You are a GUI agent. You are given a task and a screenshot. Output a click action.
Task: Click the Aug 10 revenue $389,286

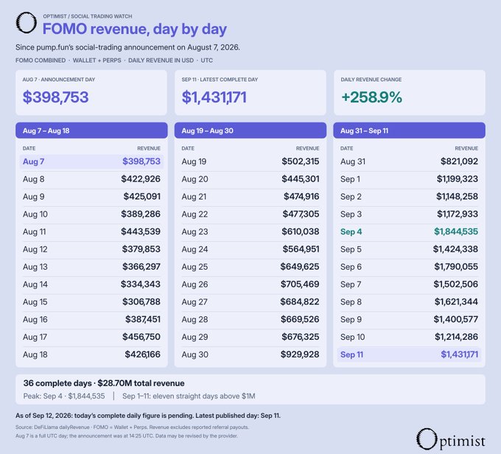141,214
